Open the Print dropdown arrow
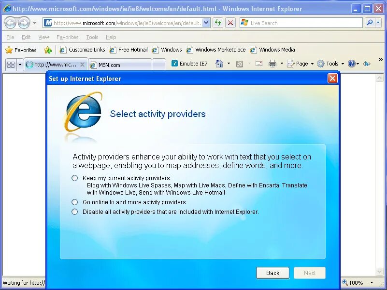387x290 pixels. click(x=282, y=64)
